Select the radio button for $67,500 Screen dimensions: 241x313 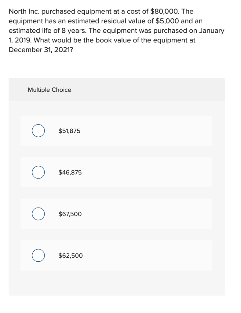tap(38, 214)
